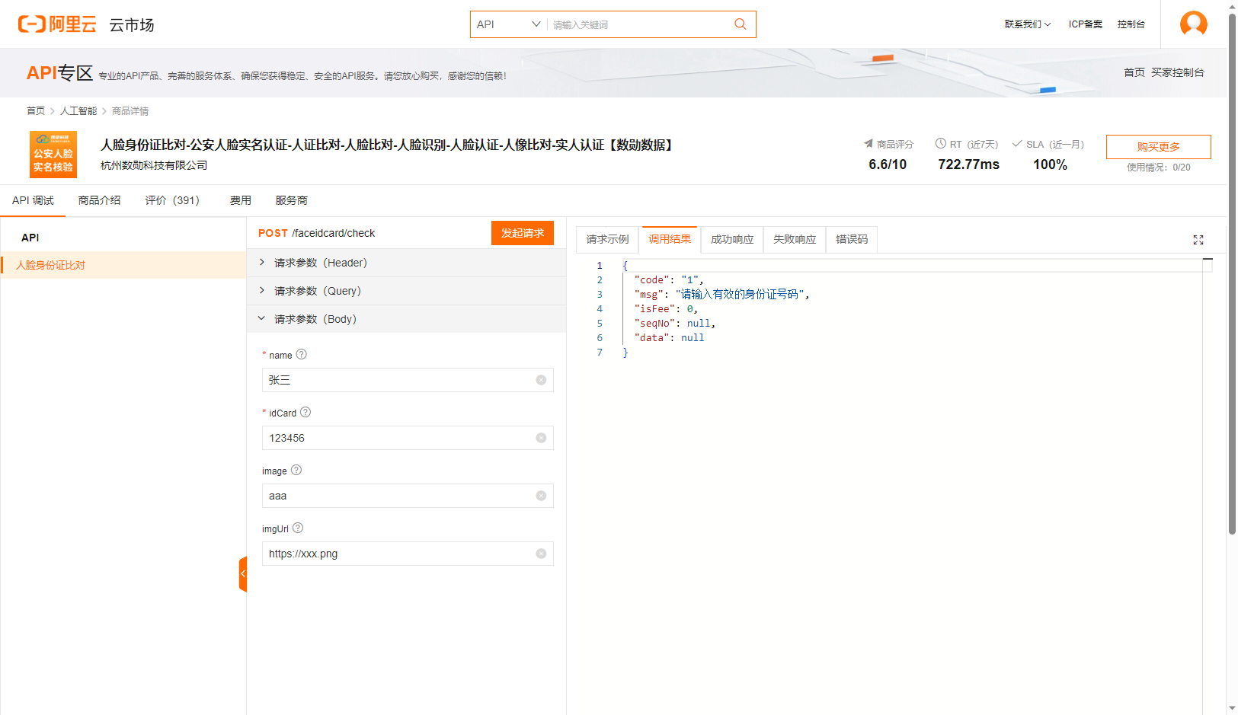Open the ICP备案 link

pyautogui.click(x=1085, y=24)
